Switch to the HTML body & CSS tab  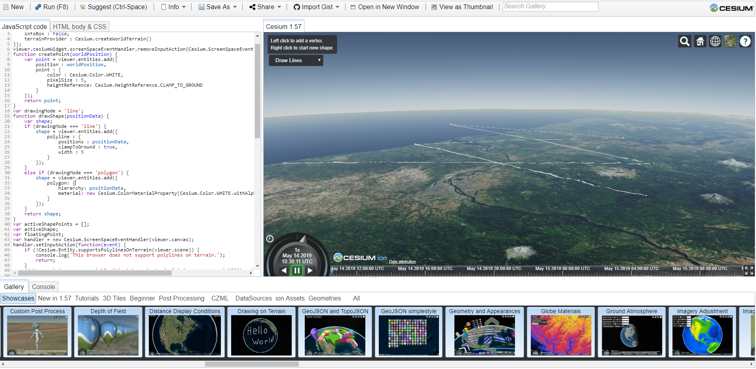click(79, 26)
